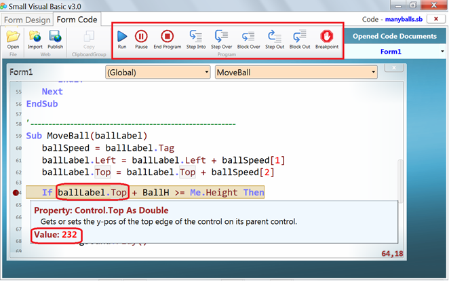The width and height of the screenshot is (449, 281).
Task: Click the 'If' keyword on line 64
Action: [x=47, y=193]
